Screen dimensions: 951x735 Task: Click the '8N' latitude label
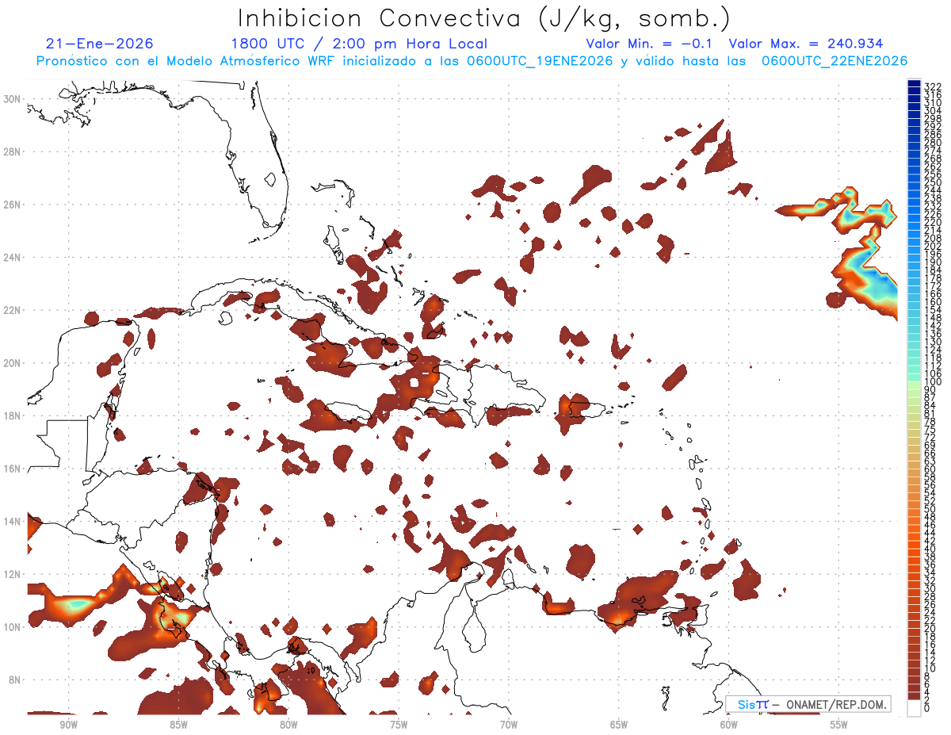[x=16, y=679]
